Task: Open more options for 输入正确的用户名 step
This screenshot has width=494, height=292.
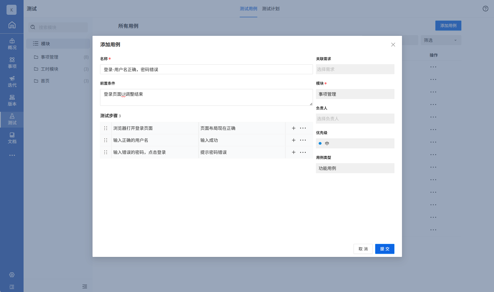Action: [303, 140]
